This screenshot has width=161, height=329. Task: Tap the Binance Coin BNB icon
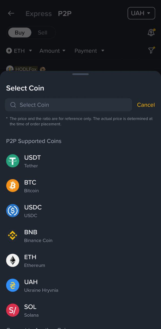pos(13,236)
